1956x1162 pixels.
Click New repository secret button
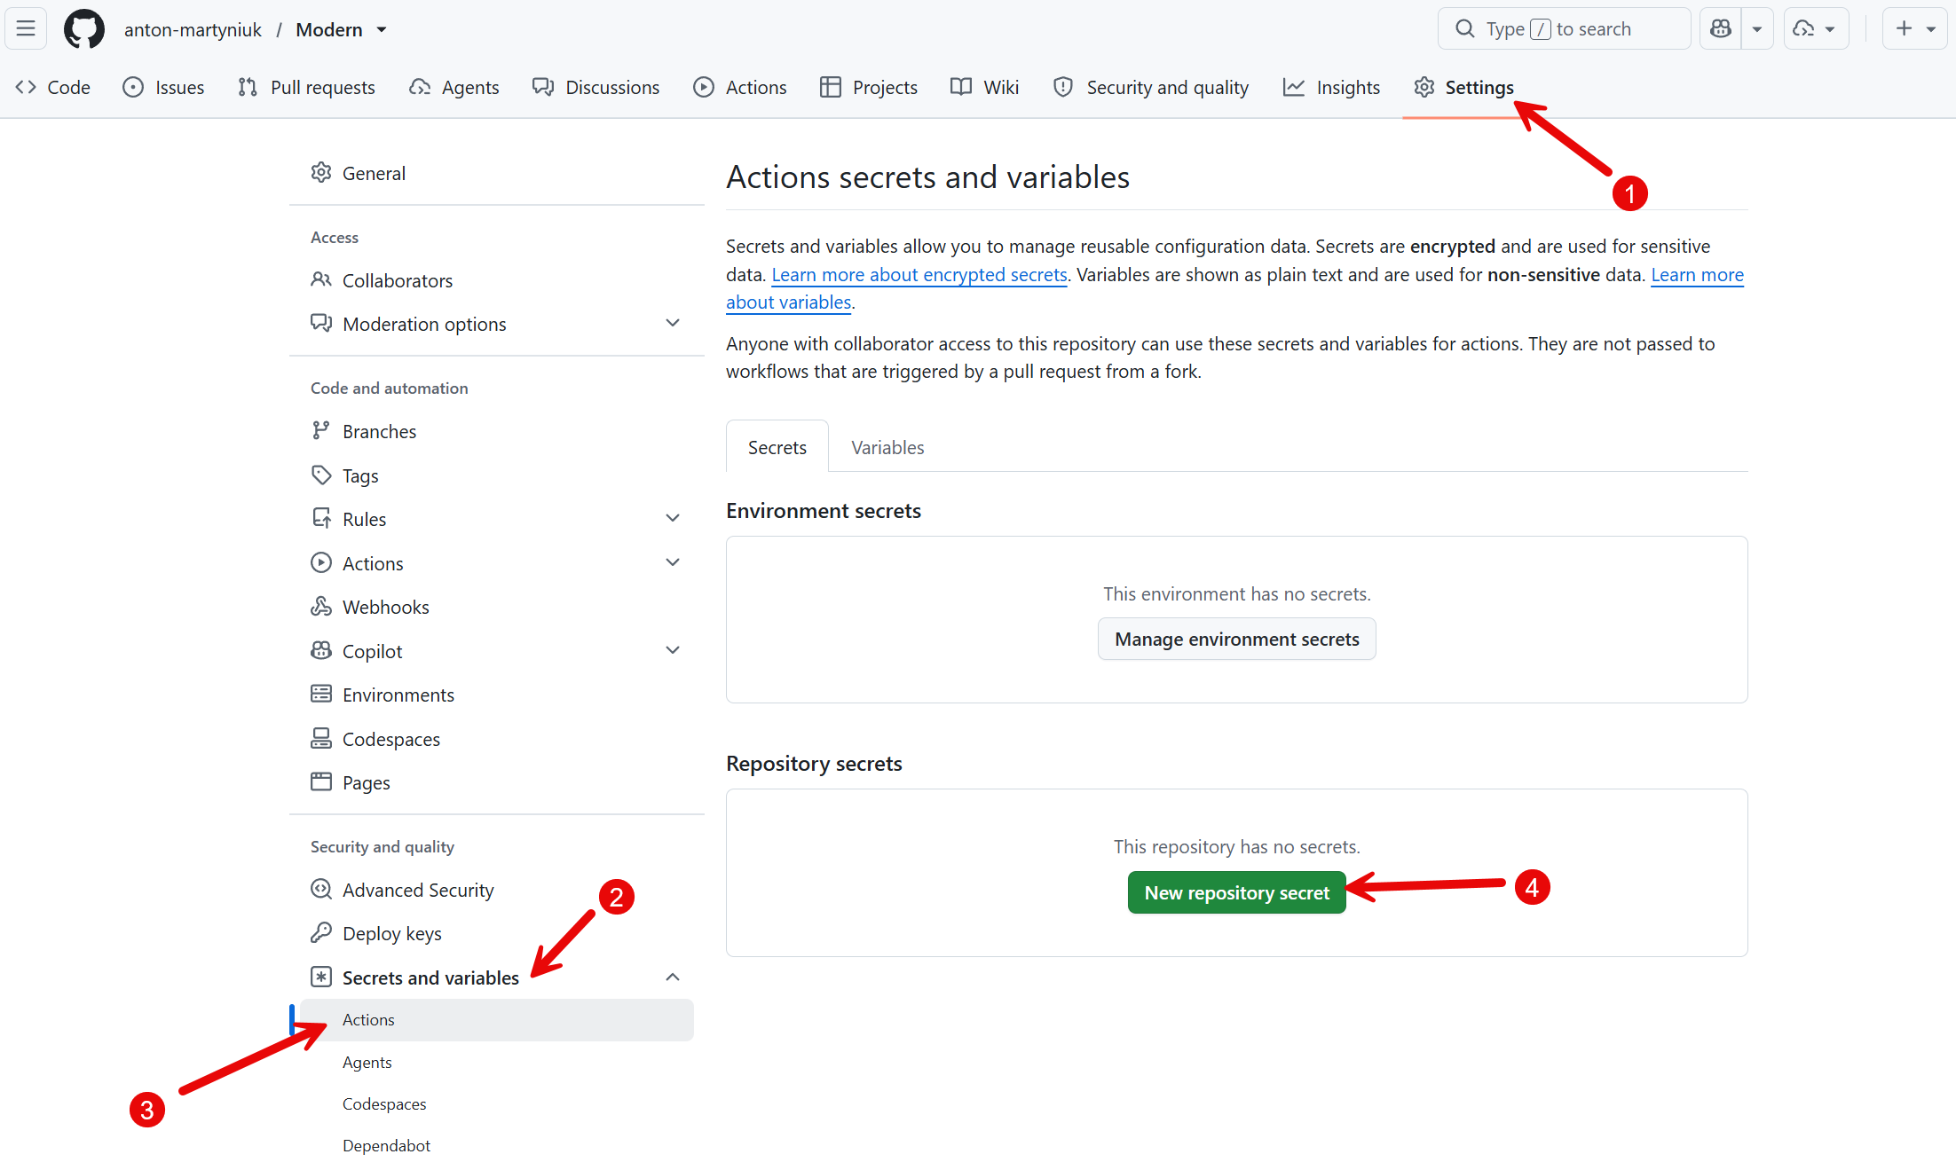point(1236,892)
